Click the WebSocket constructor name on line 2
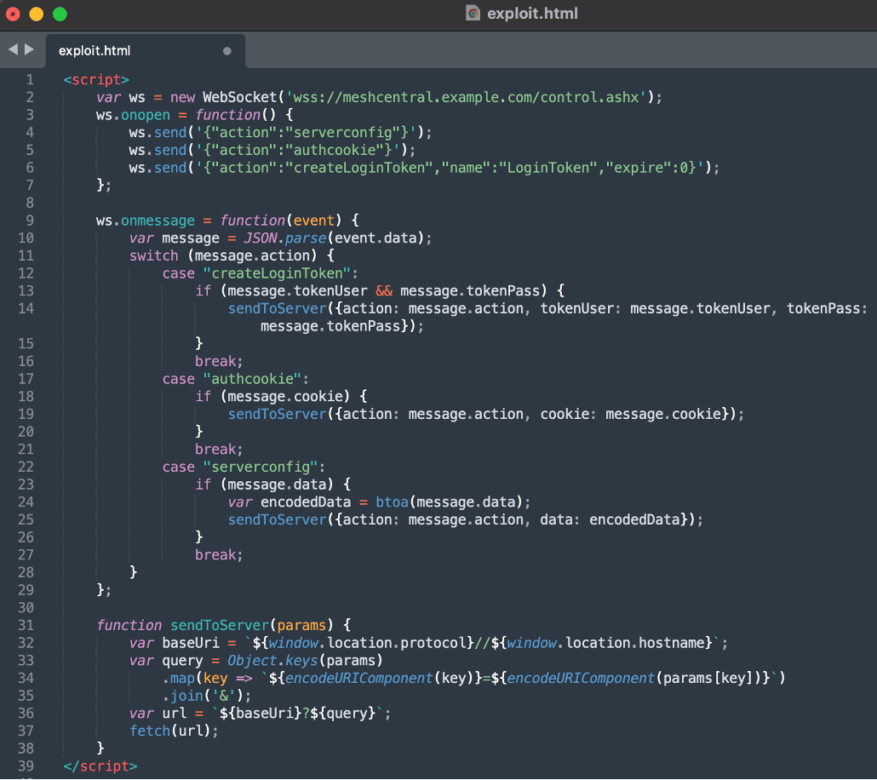Screen dimensions: 877x780 pyautogui.click(x=240, y=97)
